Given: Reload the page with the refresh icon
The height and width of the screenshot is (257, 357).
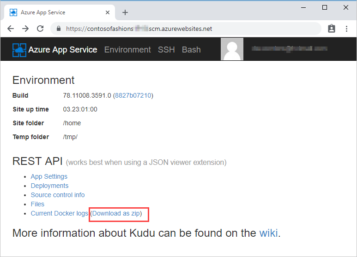Looking at the screenshot, I should tap(40, 29).
